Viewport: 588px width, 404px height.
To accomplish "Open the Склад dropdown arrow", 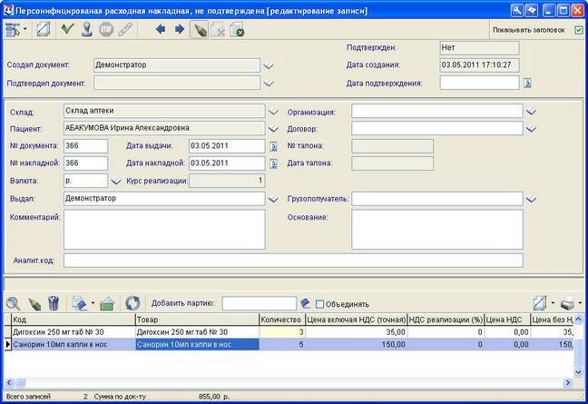I will [x=273, y=112].
